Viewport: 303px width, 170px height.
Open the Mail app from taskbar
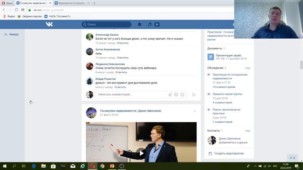[x=73, y=166]
